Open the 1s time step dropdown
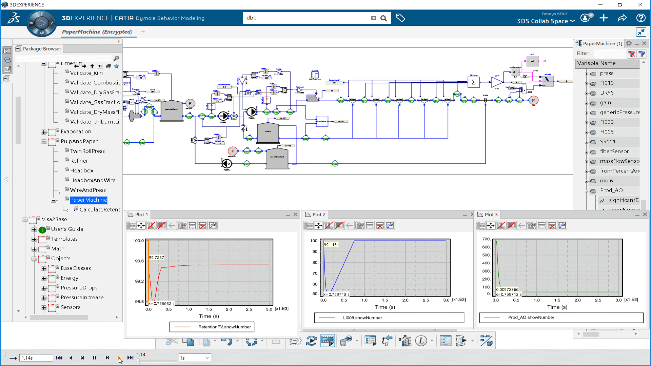Viewport: 651px width, 366px height. tap(208, 358)
